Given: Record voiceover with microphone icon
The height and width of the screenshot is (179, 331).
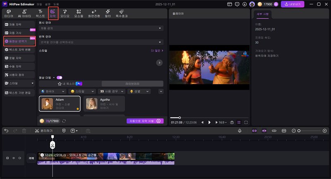Looking at the screenshot, I should point(240,131).
